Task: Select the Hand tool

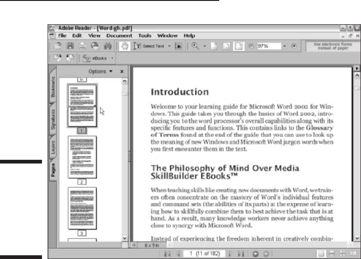Action: point(125,46)
